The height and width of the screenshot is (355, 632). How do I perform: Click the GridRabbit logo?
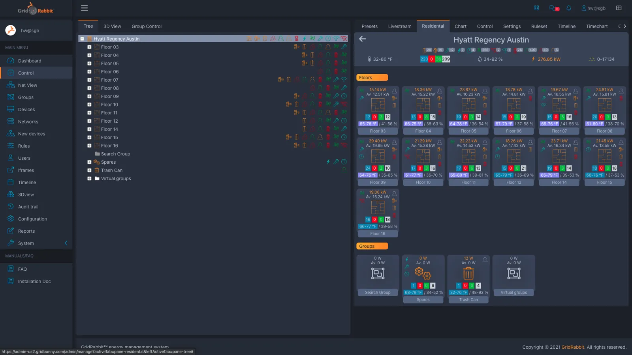36,9
